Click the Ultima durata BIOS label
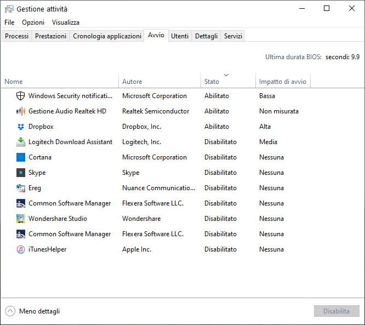The height and width of the screenshot is (325, 365). click(293, 57)
